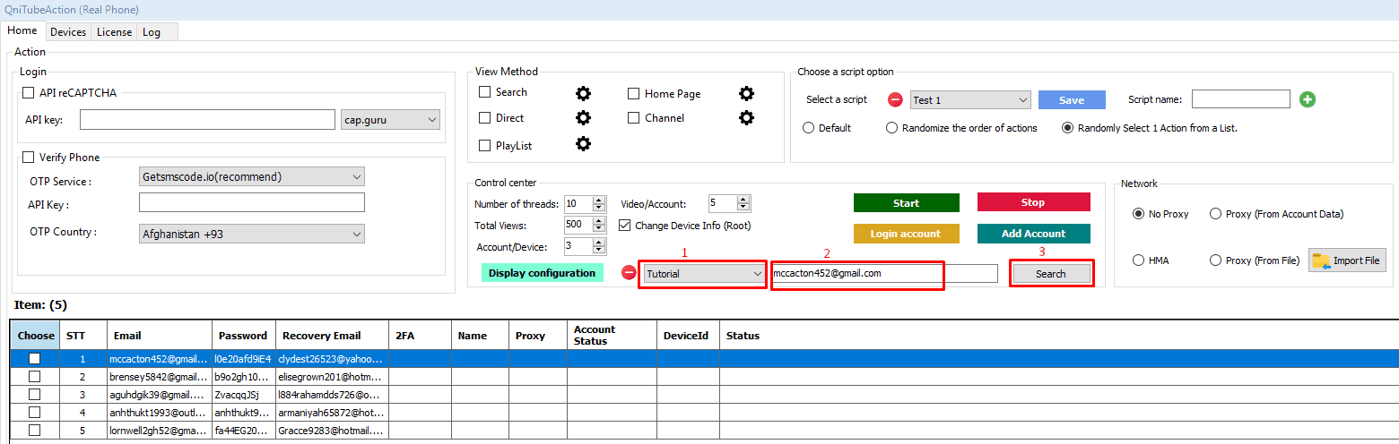Screen dimensions: 1399x444
Task: Uncheck Change Device Info (Root)
Action: (x=626, y=226)
